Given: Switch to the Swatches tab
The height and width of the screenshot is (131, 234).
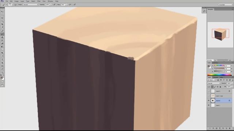Looking at the screenshot, I should [215, 63].
